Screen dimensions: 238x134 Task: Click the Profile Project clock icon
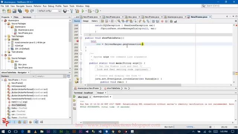[97, 11]
